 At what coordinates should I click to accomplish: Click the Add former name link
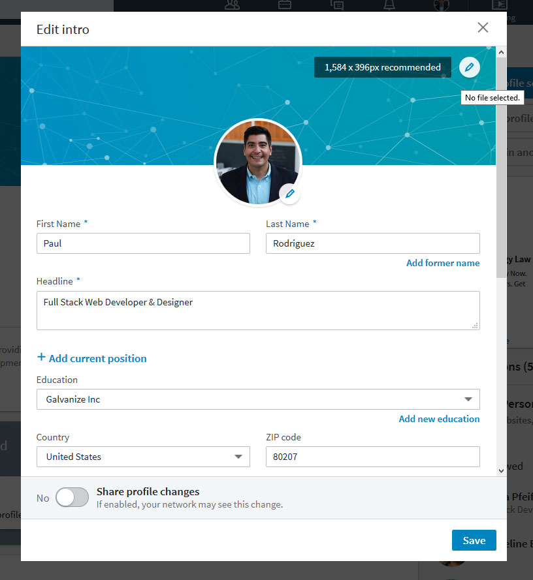pos(443,263)
